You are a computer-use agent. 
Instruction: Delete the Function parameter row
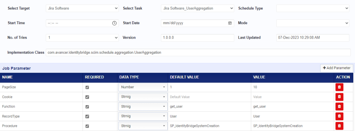click(x=339, y=107)
